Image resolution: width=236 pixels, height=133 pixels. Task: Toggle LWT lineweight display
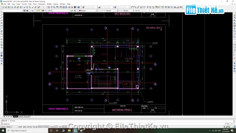(x=60, y=127)
